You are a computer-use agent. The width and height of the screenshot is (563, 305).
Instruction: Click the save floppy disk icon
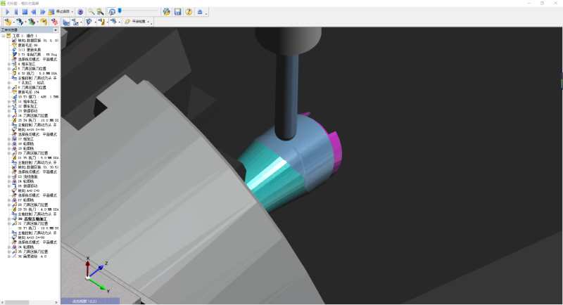pyautogui.click(x=178, y=12)
